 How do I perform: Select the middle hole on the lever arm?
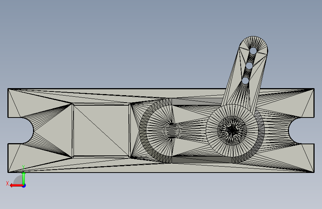click(x=249, y=65)
